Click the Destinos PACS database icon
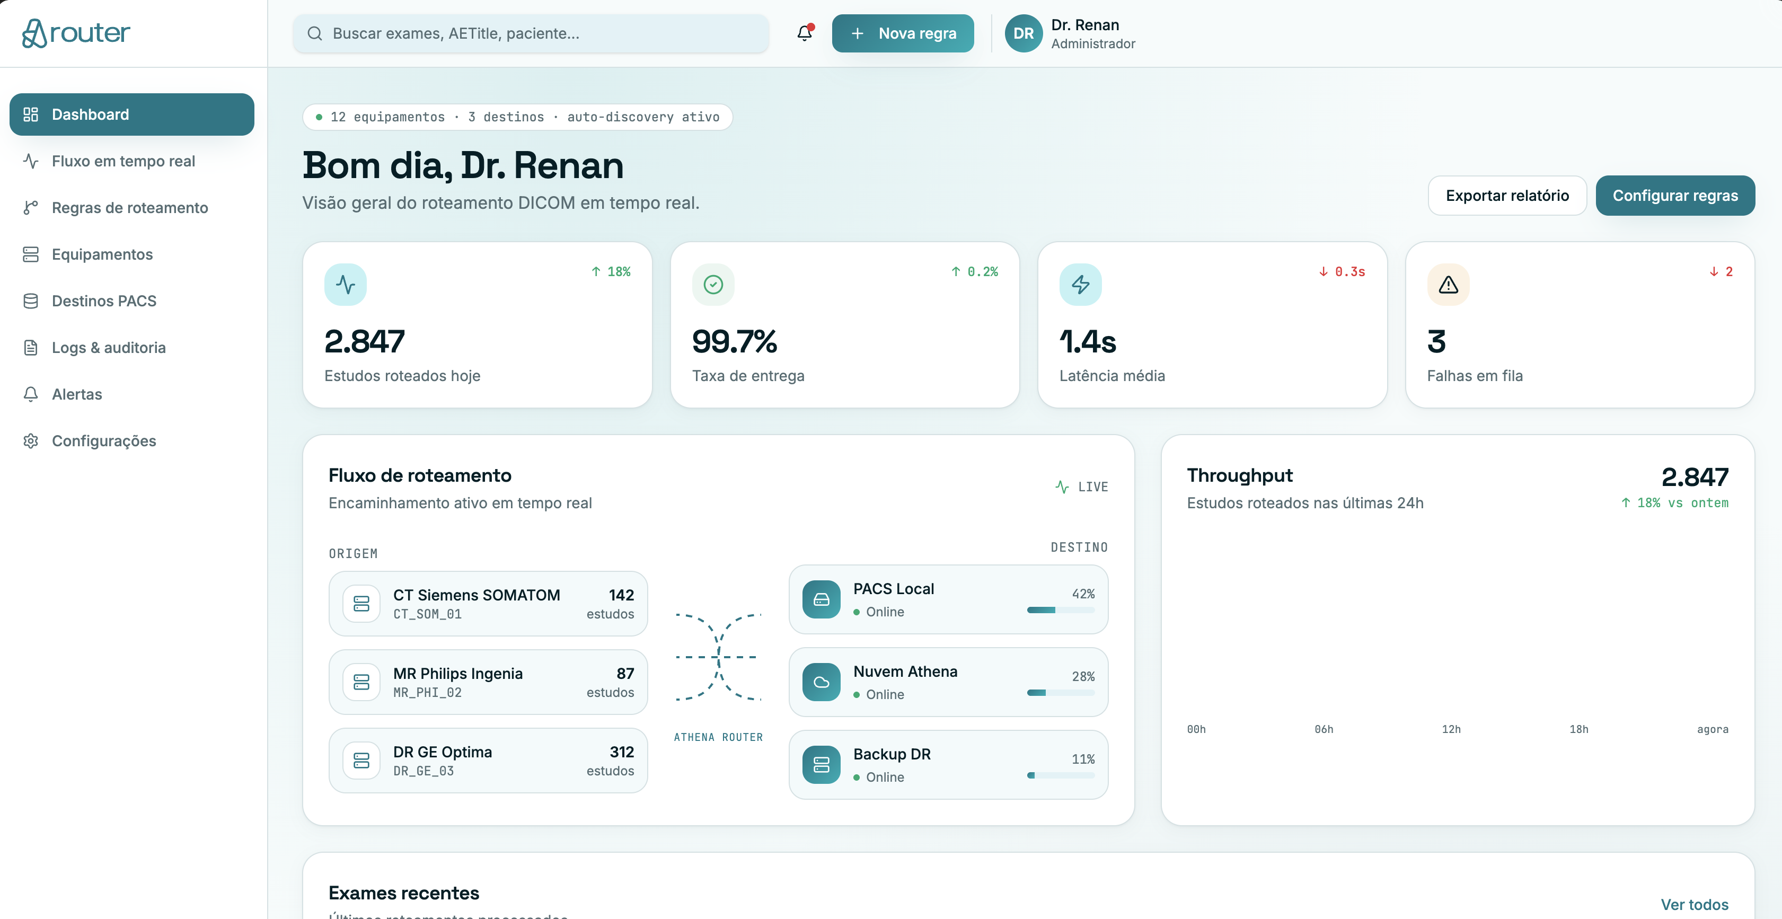This screenshot has width=1782, height=919. tap(31, 301)
